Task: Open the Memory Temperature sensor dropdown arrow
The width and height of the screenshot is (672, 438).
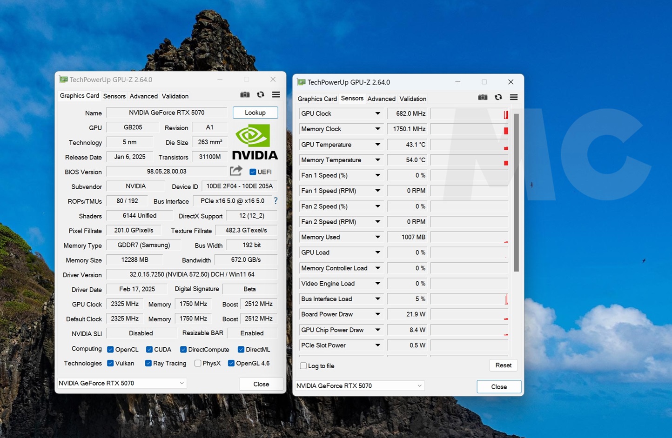Action: tap(378, 160)
